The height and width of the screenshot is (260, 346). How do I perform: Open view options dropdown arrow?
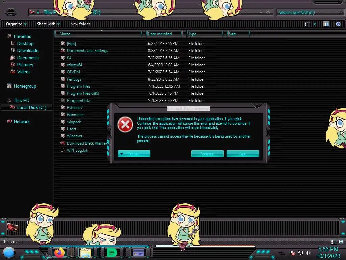coord(315,24)
